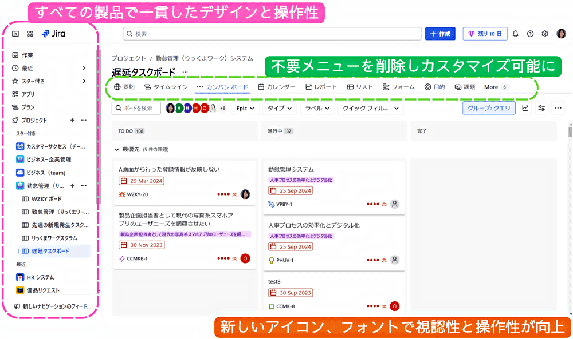The image size is (573, 339).
Task: Open board title ellipsis next to 遅延タスクボード
Action: click(x=185, y=72)
